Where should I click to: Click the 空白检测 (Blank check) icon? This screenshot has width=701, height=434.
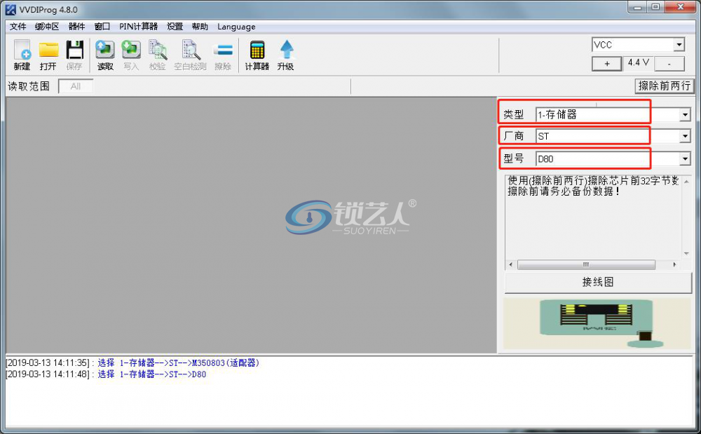[x=190, y=55]
